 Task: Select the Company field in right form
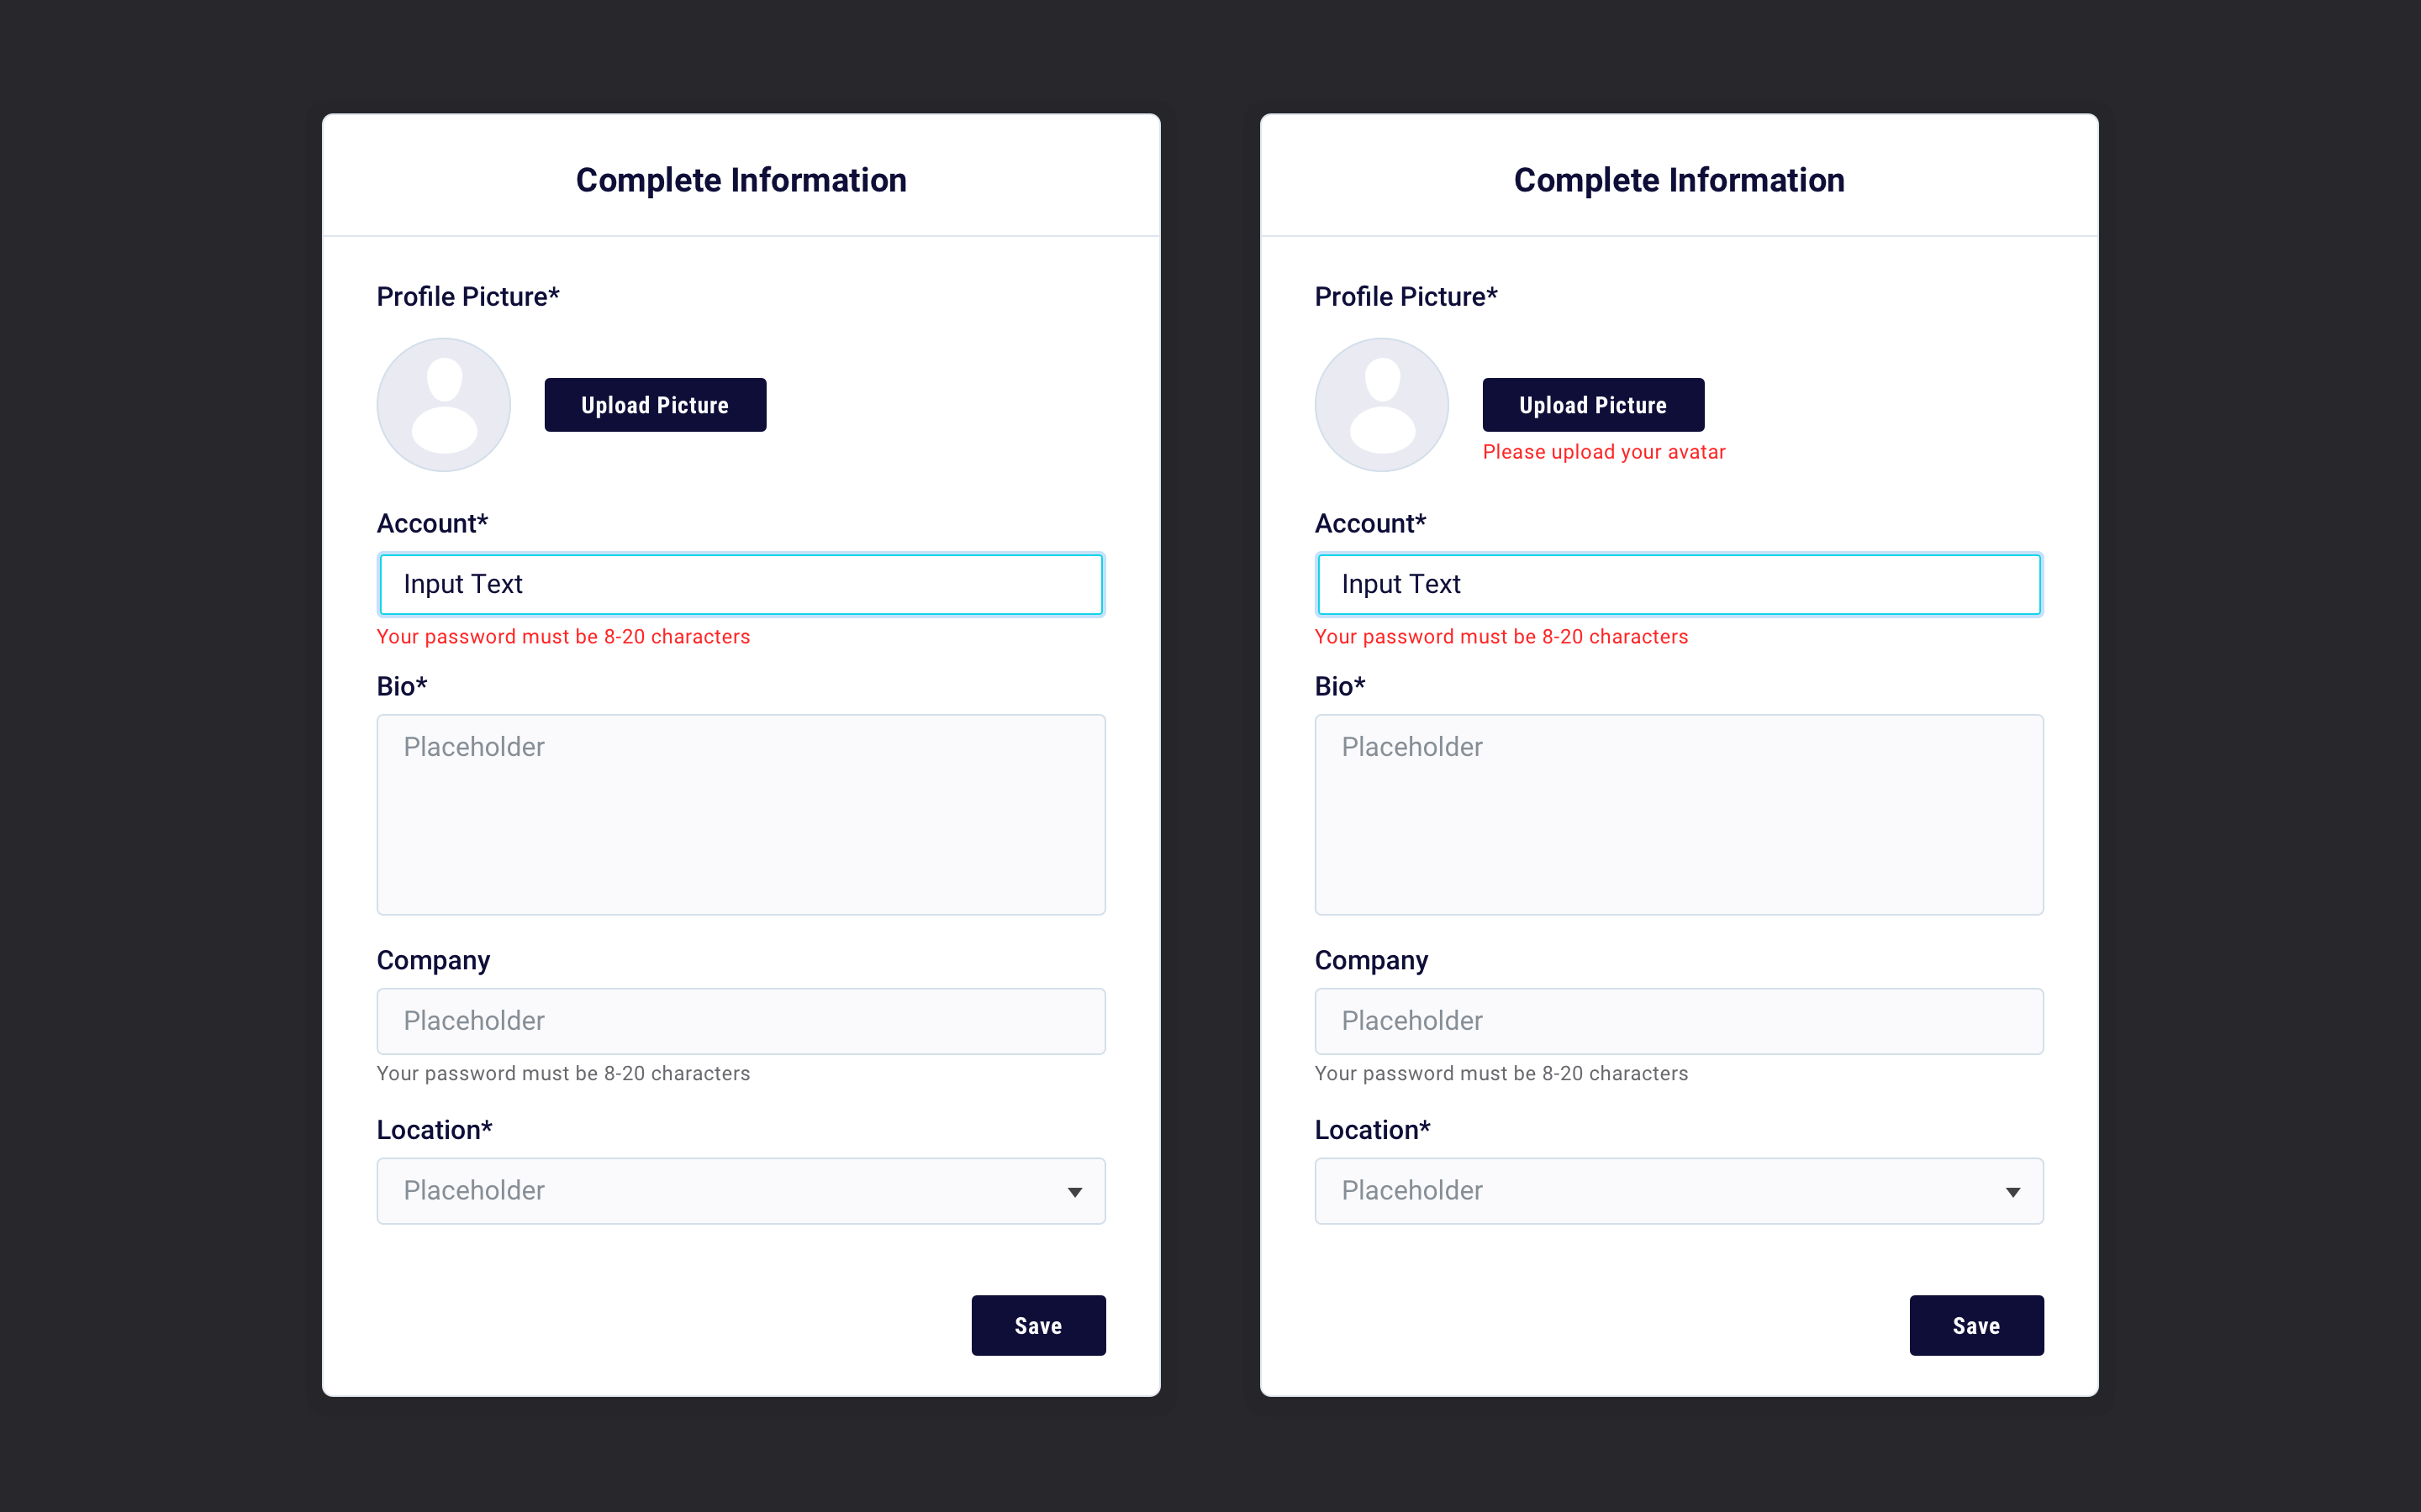[x=1680, y=1021]
